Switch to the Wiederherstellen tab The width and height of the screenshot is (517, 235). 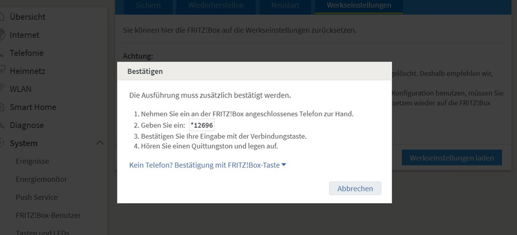point(217,5)
